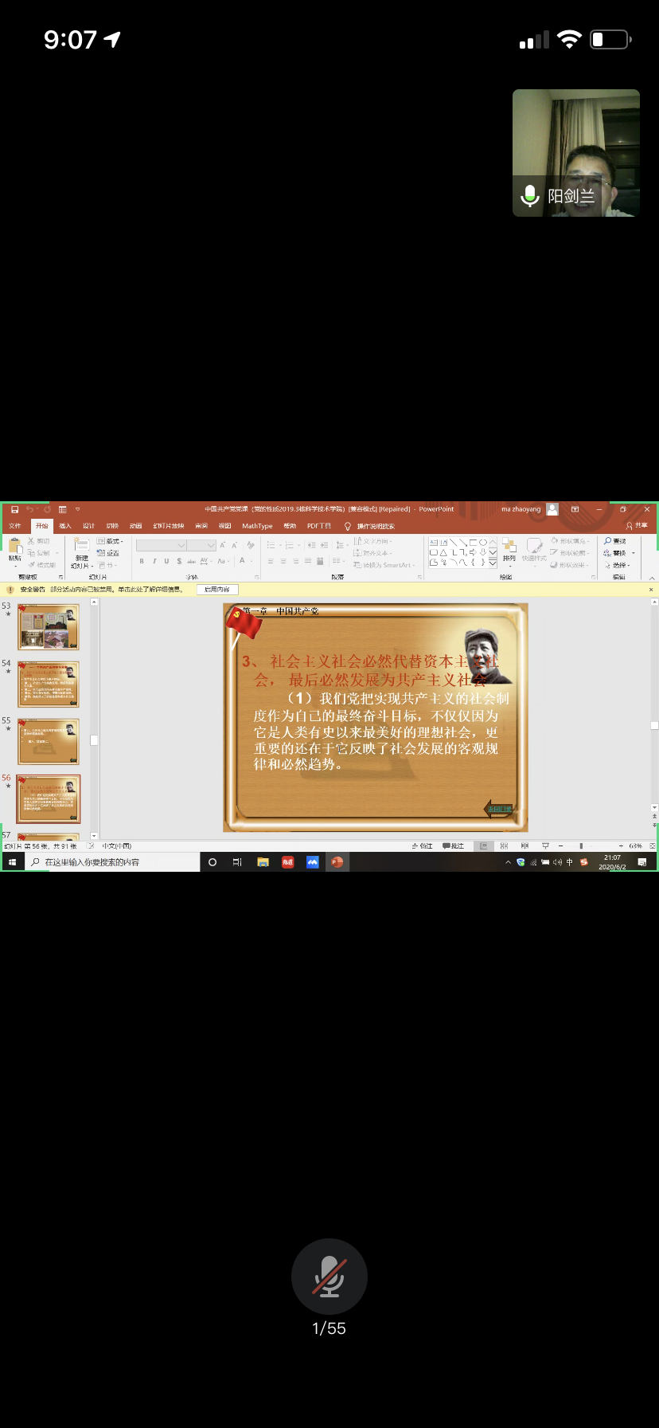This screenshot has width=659, height=1428.
Task: Switch to the 插入 ribbon tab
Action: point(65,526)
